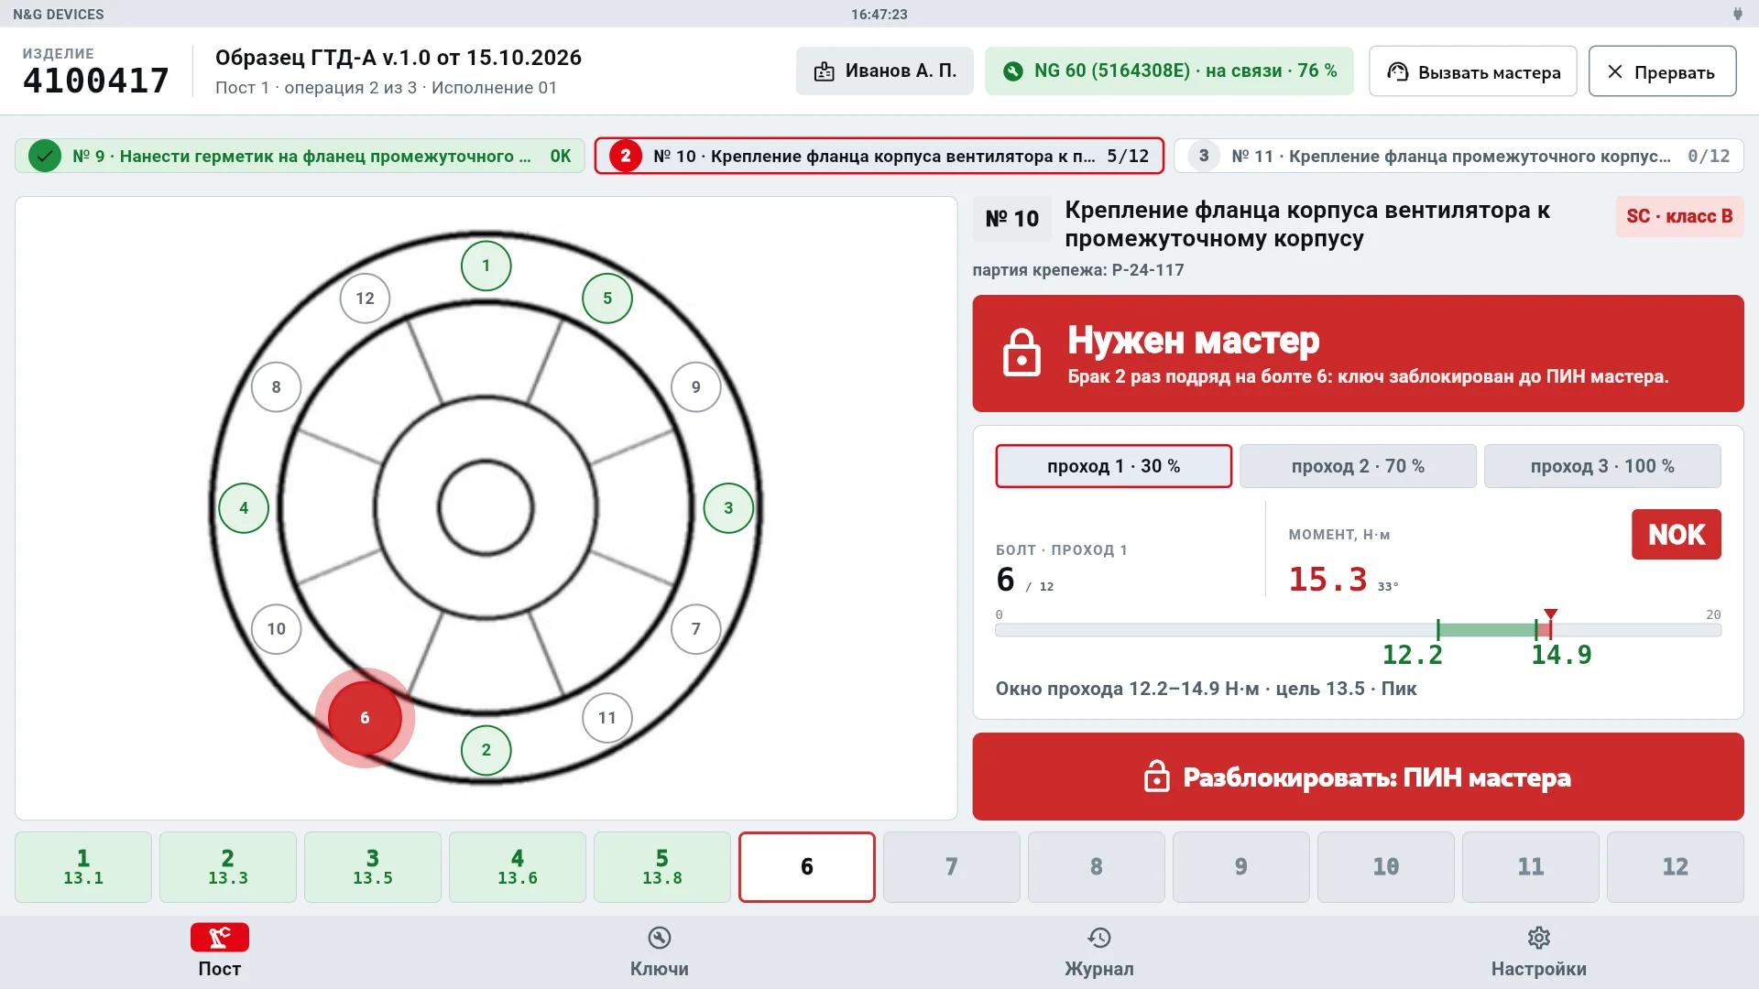The height and width of the screenshot is (989, 1759).
Task: Select bolt 6 tile in bottom strip
Action: tap(807, 867)
